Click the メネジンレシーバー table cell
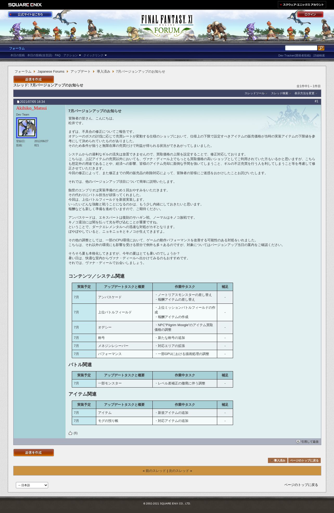 [x=124, y=346]
